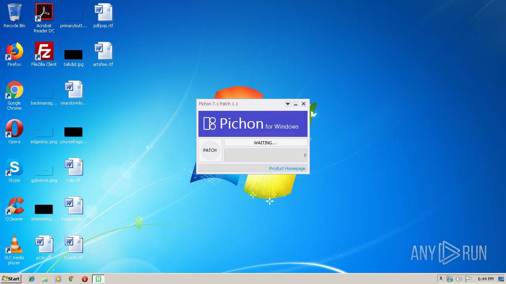Open Chrome from taskbar
The image size is (506, 284).
71,279
